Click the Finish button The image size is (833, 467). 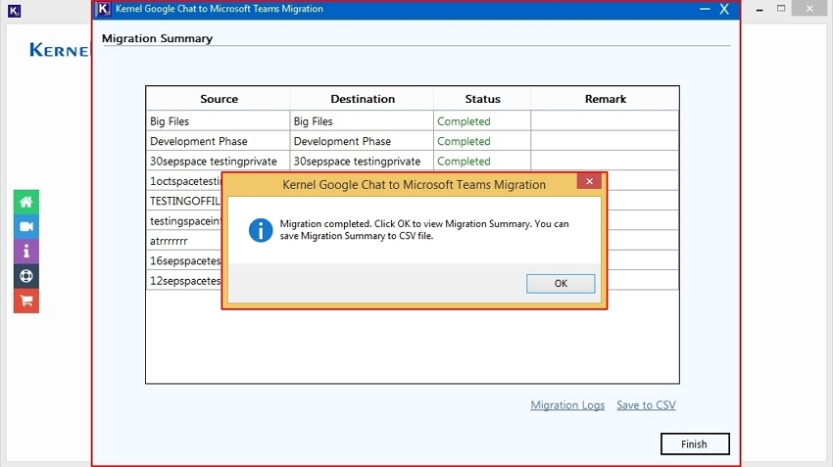point(695,444)
